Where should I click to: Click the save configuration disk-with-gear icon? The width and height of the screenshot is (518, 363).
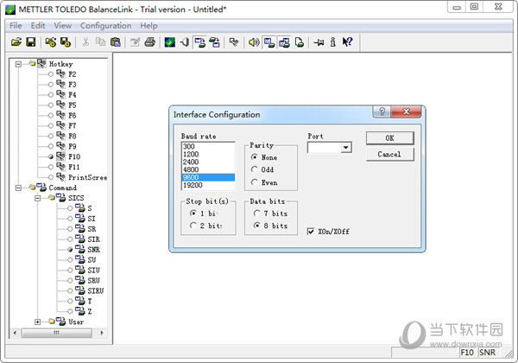click(x=65, y=42)
